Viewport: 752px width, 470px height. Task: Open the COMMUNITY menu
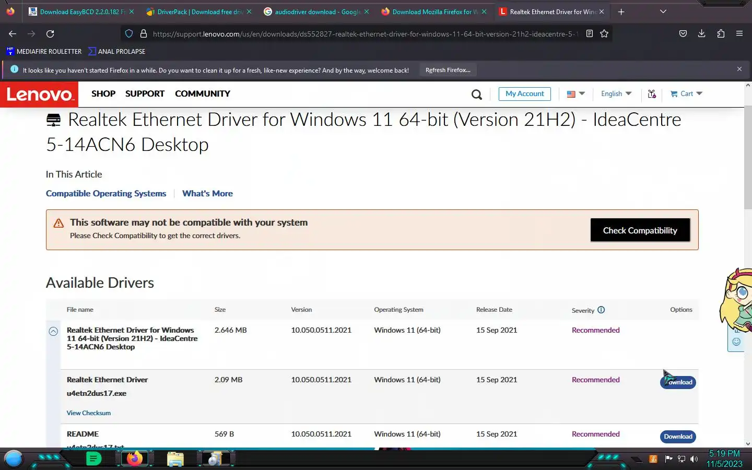point(203,93)
